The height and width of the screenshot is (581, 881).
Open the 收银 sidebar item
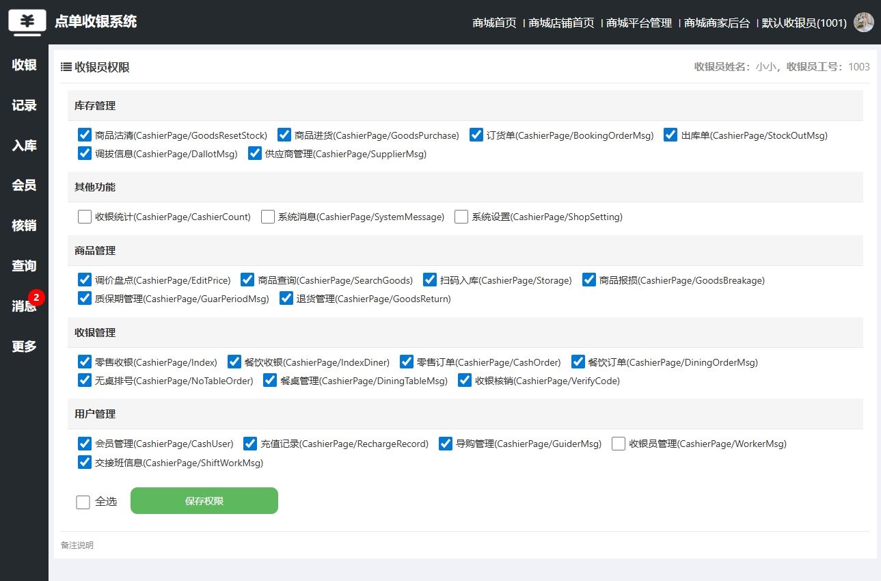pyautogui.click(x=24, y=65)
